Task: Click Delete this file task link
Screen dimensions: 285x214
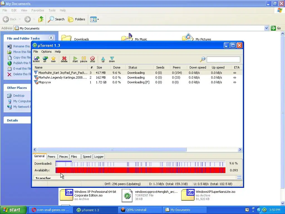Action: (x=22, y=74)
